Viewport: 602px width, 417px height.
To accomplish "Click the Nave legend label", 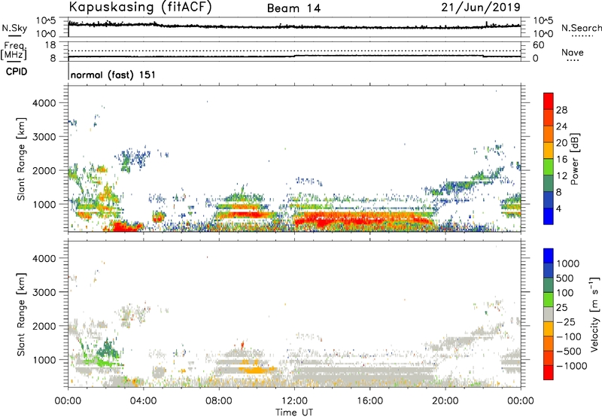I will click(x=573, y=53).
